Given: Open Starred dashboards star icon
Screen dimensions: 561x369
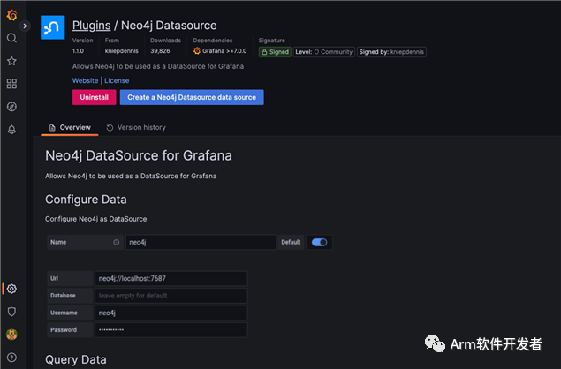Looking at the screenshot, I should tap(11, 61).
